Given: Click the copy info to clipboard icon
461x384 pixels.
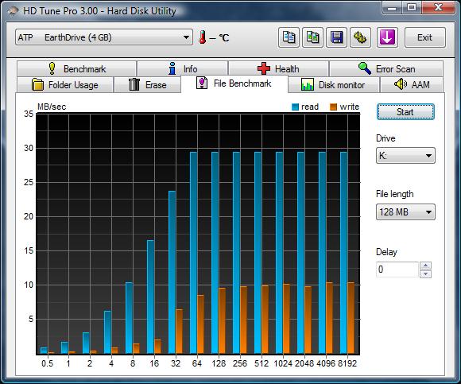Looking at the screenshot, I should point(289,37).
